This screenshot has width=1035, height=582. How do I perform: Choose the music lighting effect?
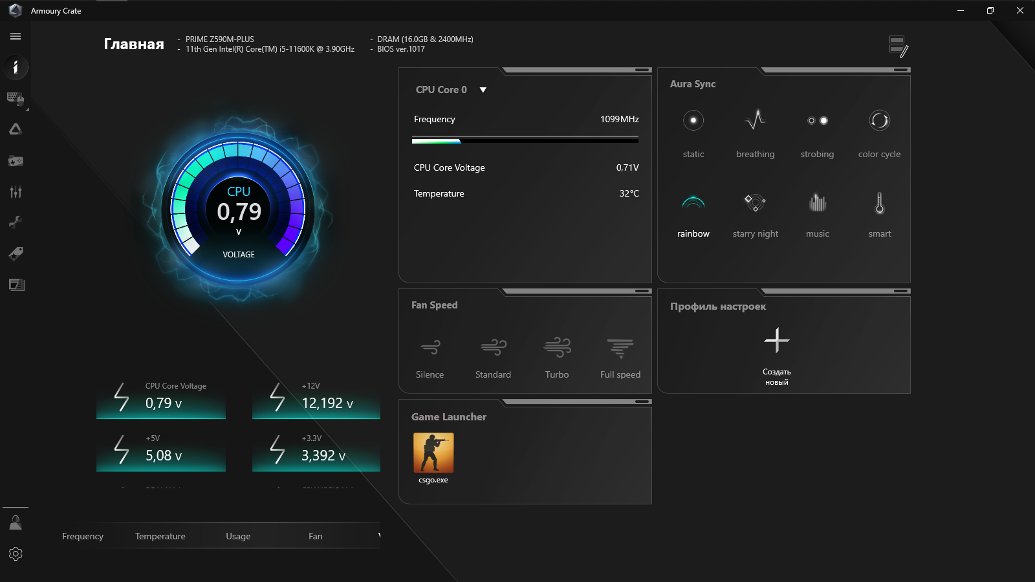pos(818,215)
